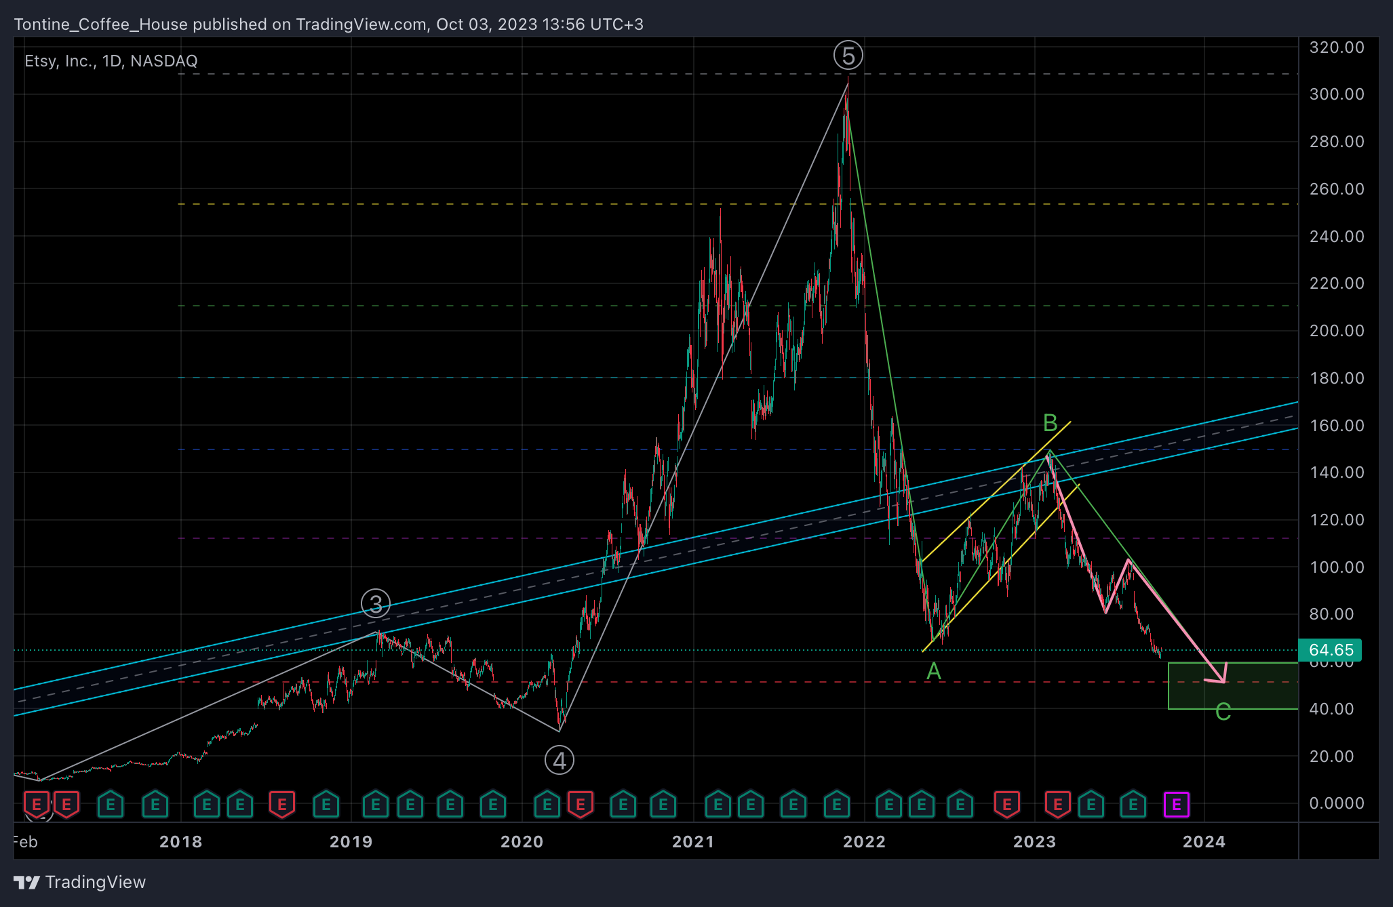Image resolution: width=1393 pixels, height=907 pixels.
Task: Click the 100.00 price axis label
Action: pos(1337,567)
